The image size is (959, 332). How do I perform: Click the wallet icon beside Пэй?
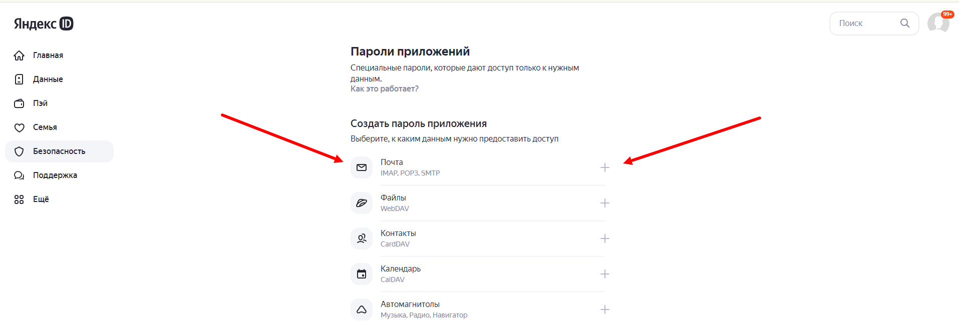pyautogui.click(x=19, y=103)
